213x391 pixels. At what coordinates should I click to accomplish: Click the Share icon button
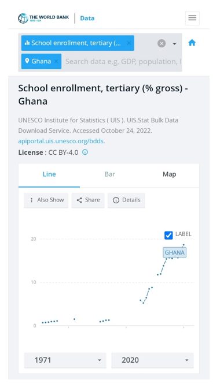click(88, 200)
